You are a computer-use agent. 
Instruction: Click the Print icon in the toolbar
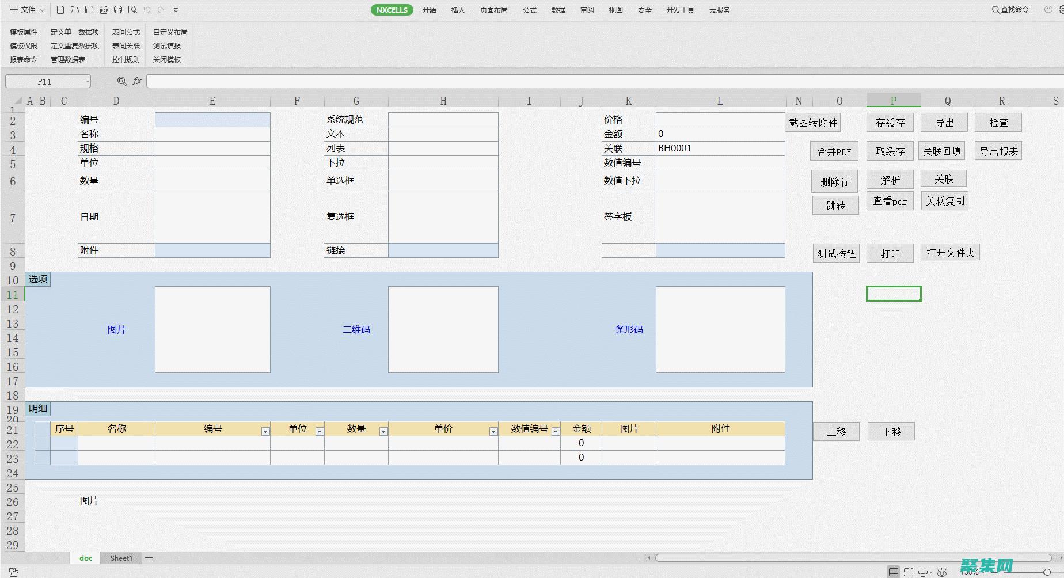coord(118,10)
